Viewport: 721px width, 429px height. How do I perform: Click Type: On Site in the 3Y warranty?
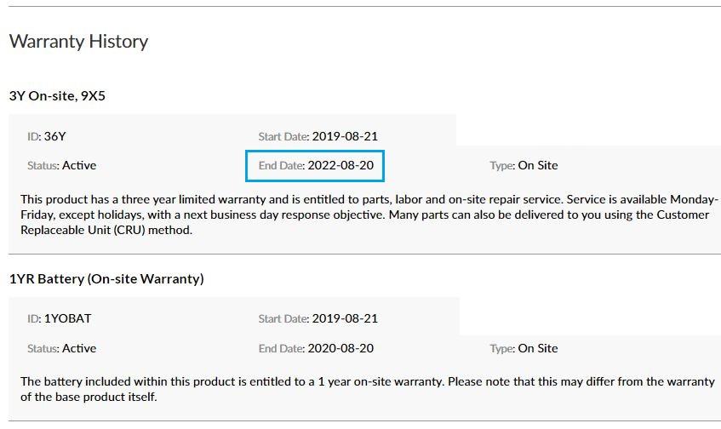click(524, 165)
